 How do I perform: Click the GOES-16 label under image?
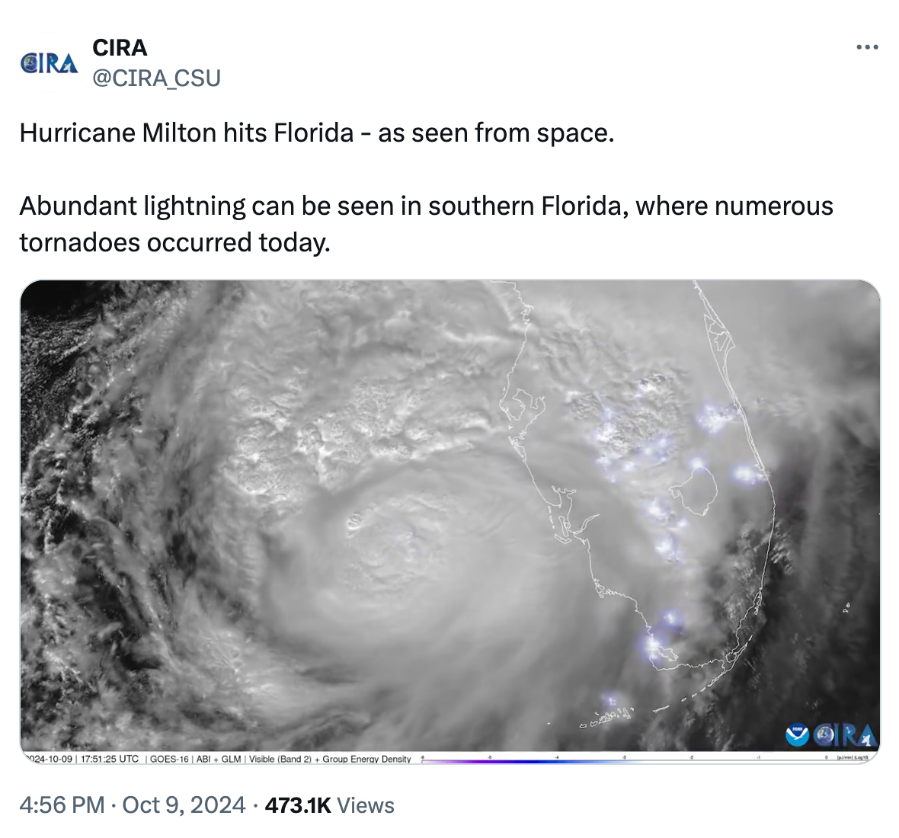169,759
